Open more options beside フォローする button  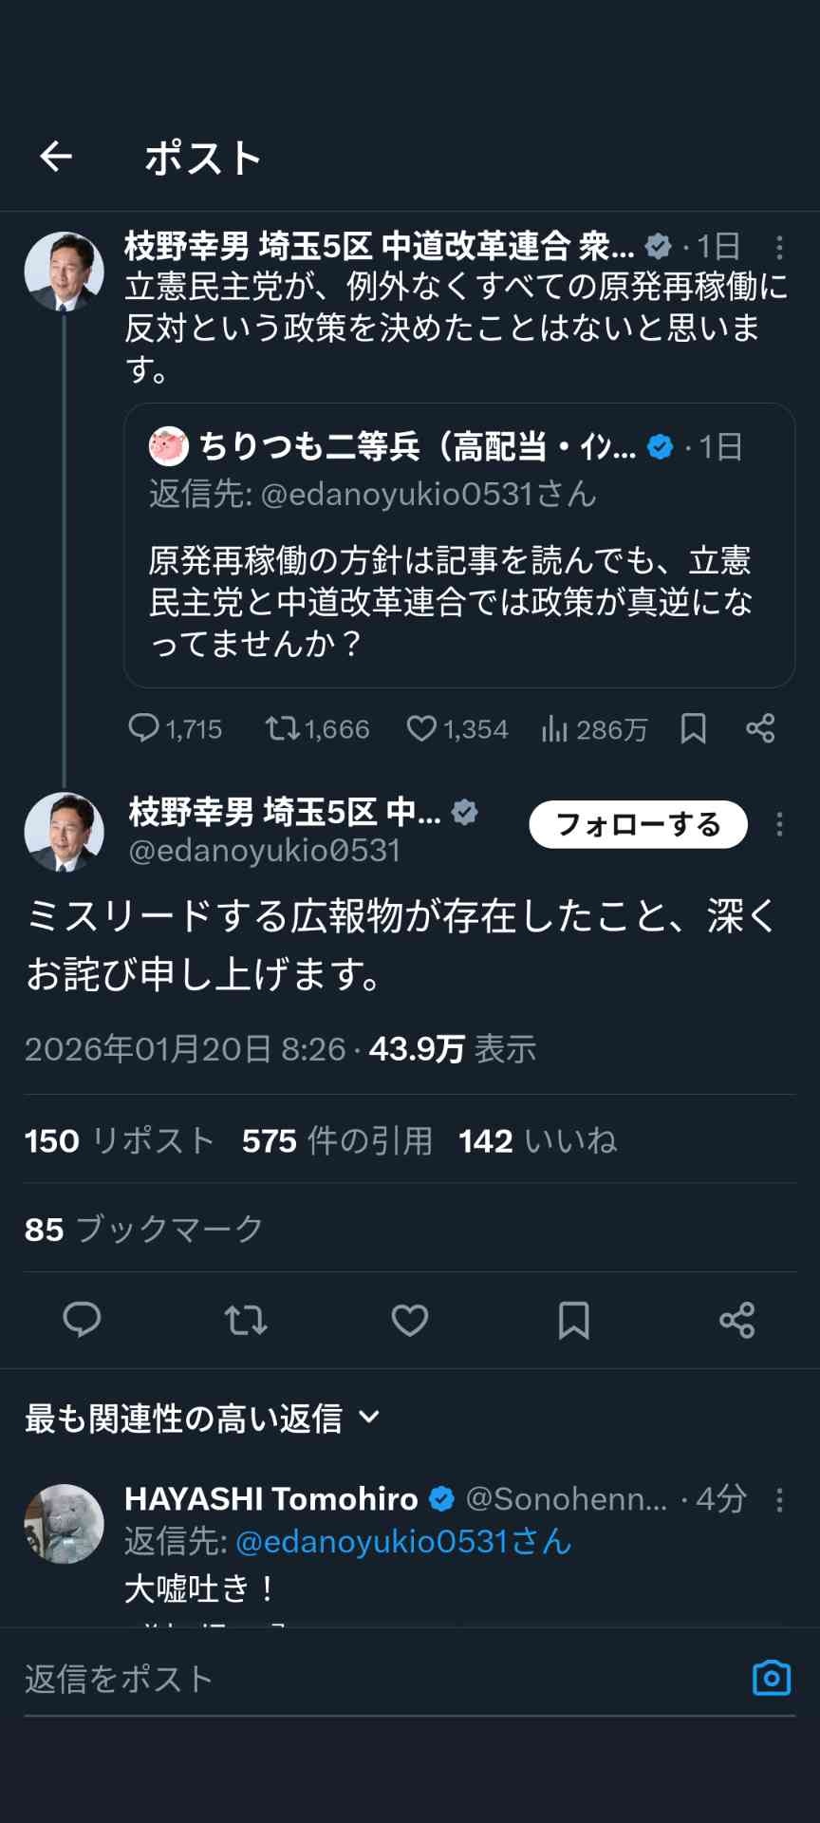pyautogui.click(x=779, y=824)
